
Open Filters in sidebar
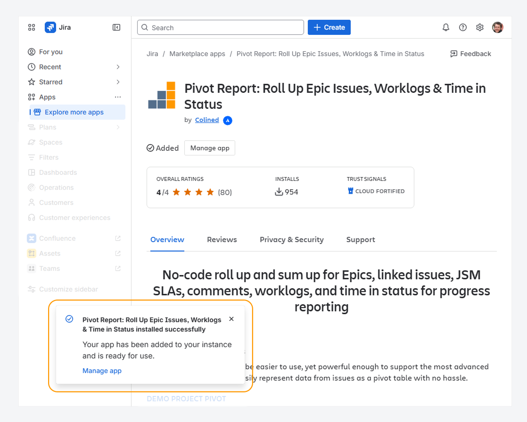[74, 157]
